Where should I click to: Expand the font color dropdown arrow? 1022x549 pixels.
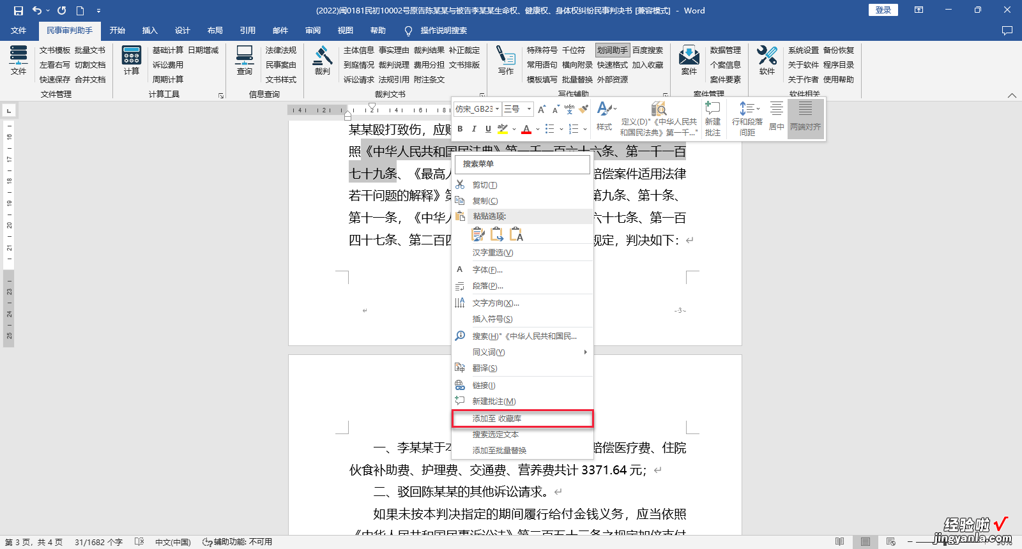pyautogui.click(x=538, y=129)
